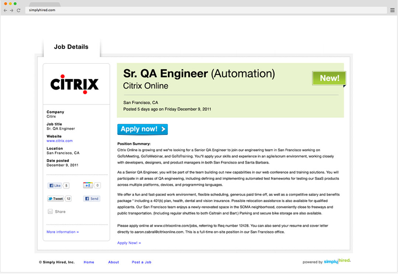Click the sidebar 'Sr. QA Engineer' job title
This screenshot has height=274, width=398.
tap(61, 129)
